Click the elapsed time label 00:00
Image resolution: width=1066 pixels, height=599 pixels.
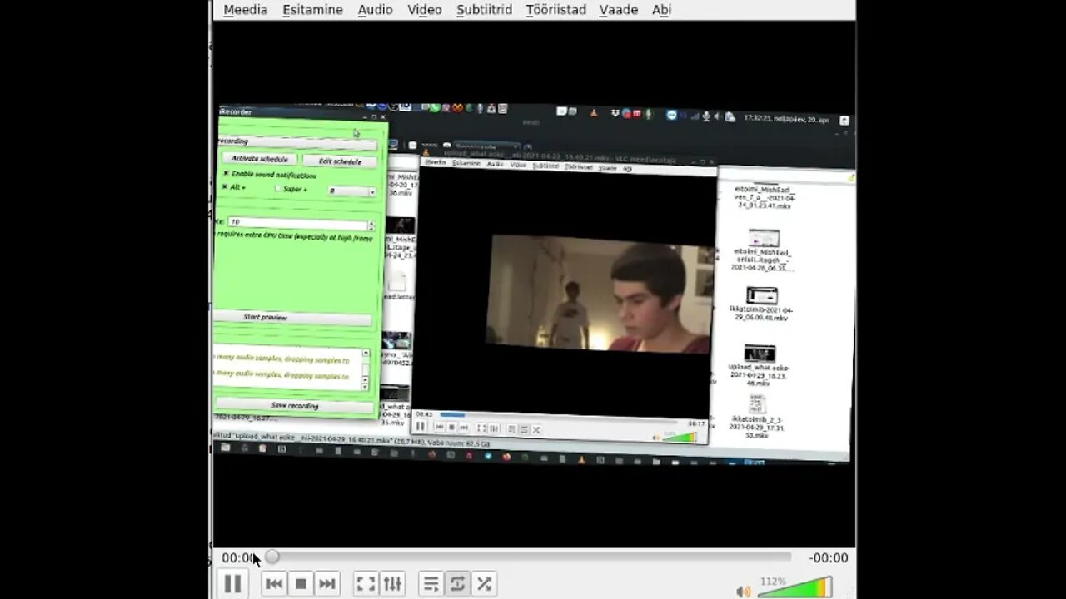tap(238, 558)
